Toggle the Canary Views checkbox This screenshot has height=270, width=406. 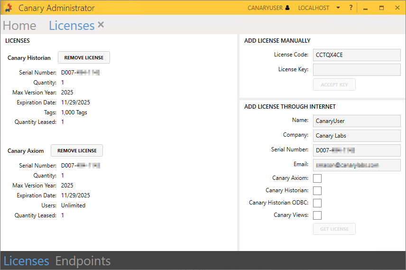coord(317,215)
